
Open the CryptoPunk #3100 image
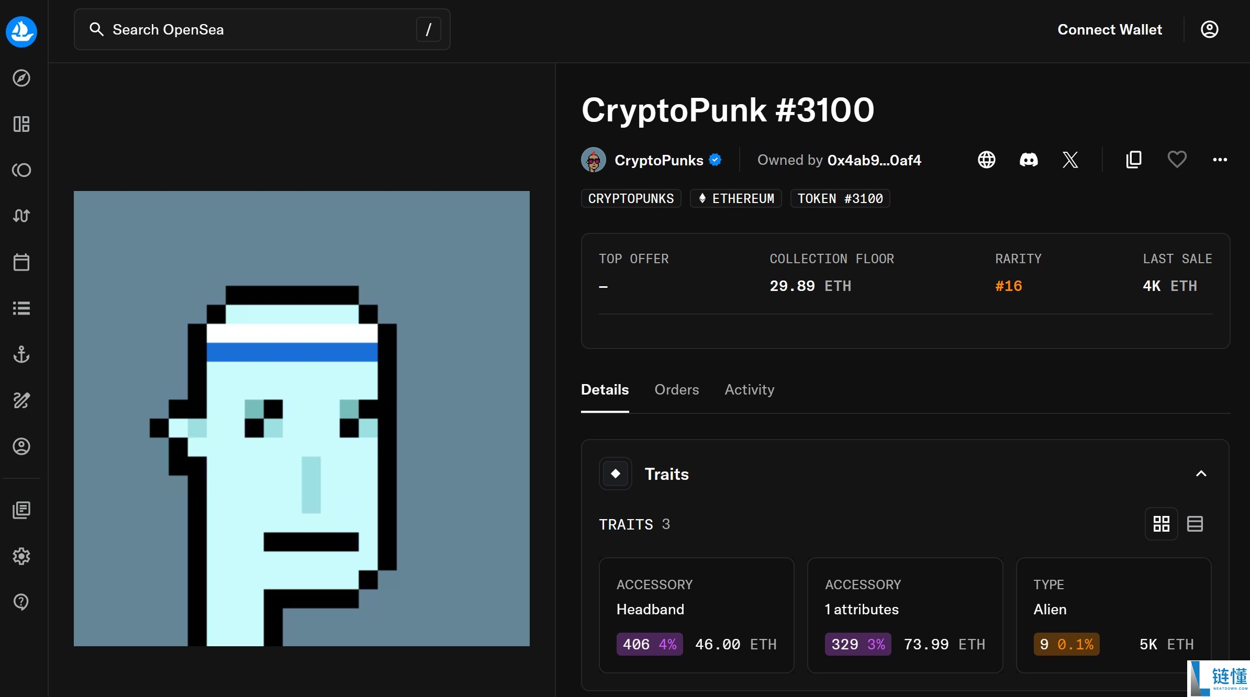point(302,419)
